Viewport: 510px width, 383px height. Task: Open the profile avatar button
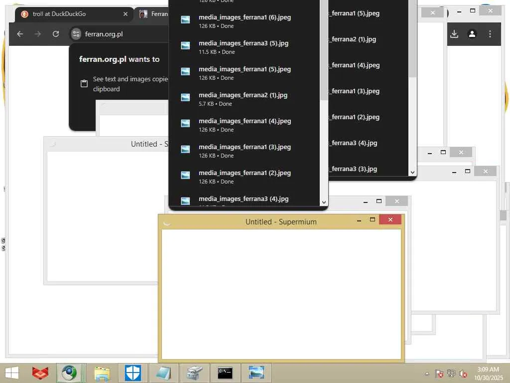(x=472, y=34)
